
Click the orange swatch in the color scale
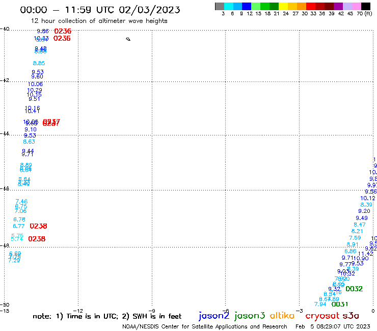pos(302,6)
